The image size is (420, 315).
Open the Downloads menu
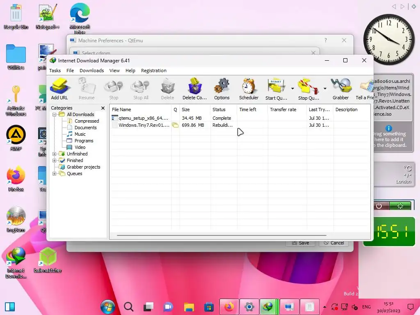point(91,71)
